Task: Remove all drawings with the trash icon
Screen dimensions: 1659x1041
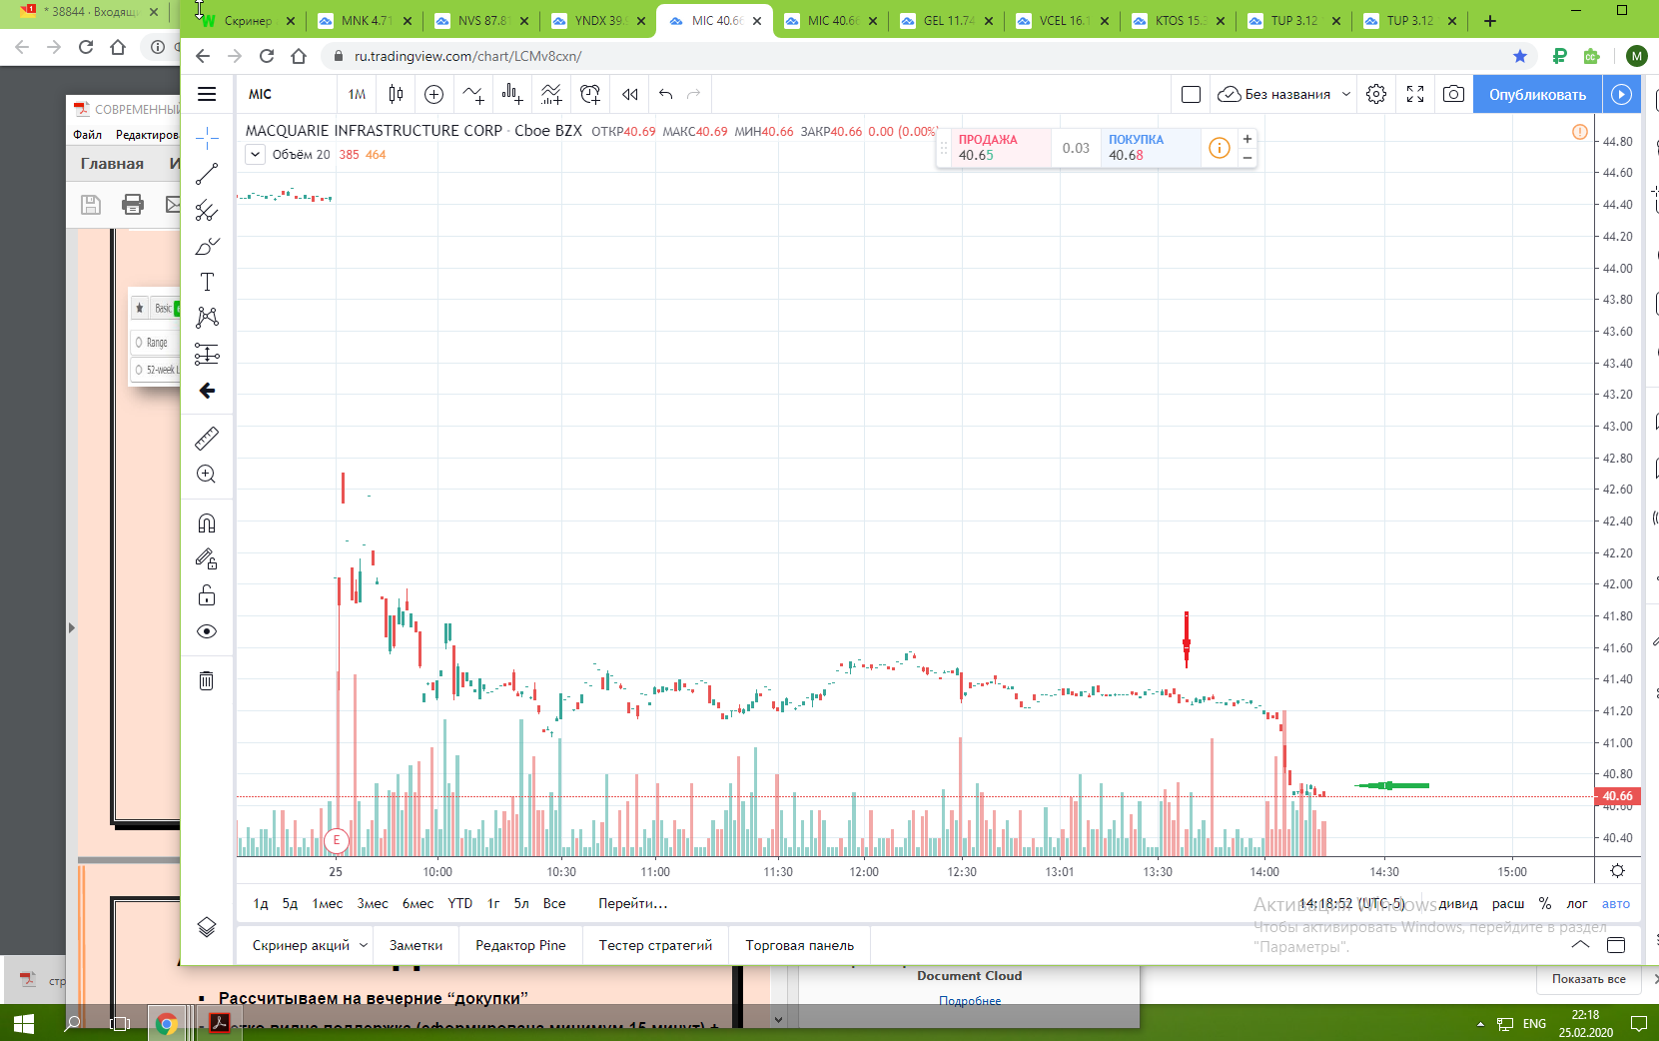Action: 207,680
